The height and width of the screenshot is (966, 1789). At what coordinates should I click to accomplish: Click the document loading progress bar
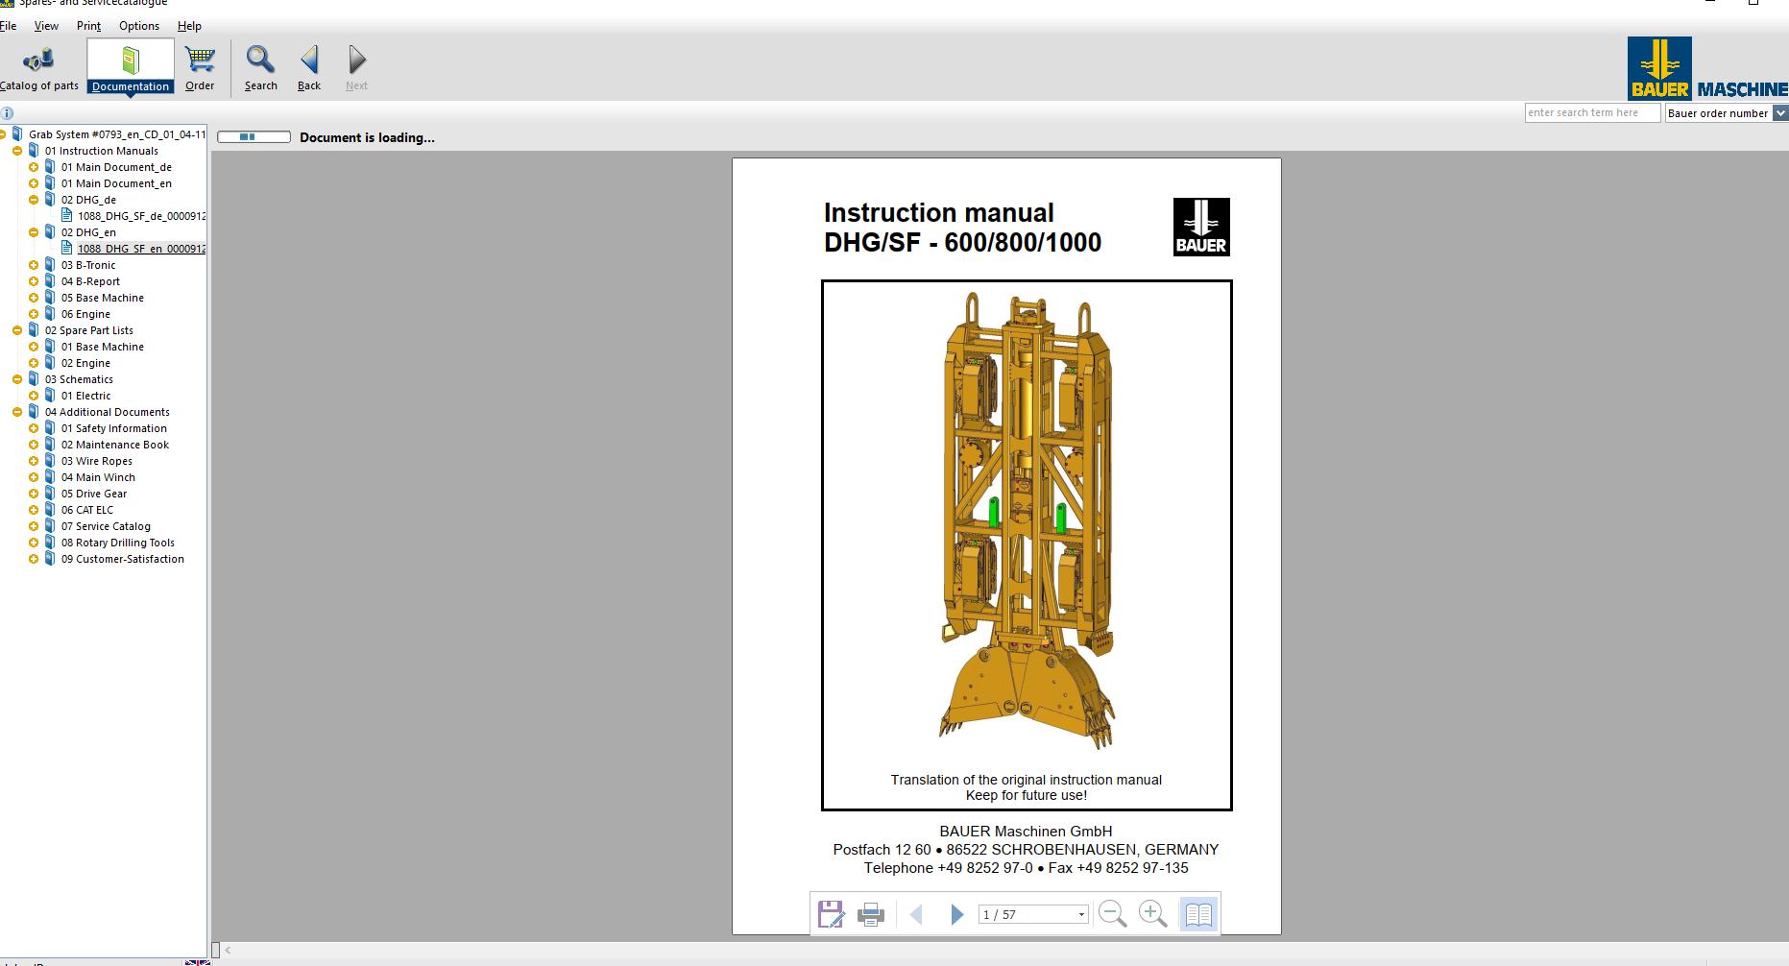pyautogui.click(x=254, y=137)
